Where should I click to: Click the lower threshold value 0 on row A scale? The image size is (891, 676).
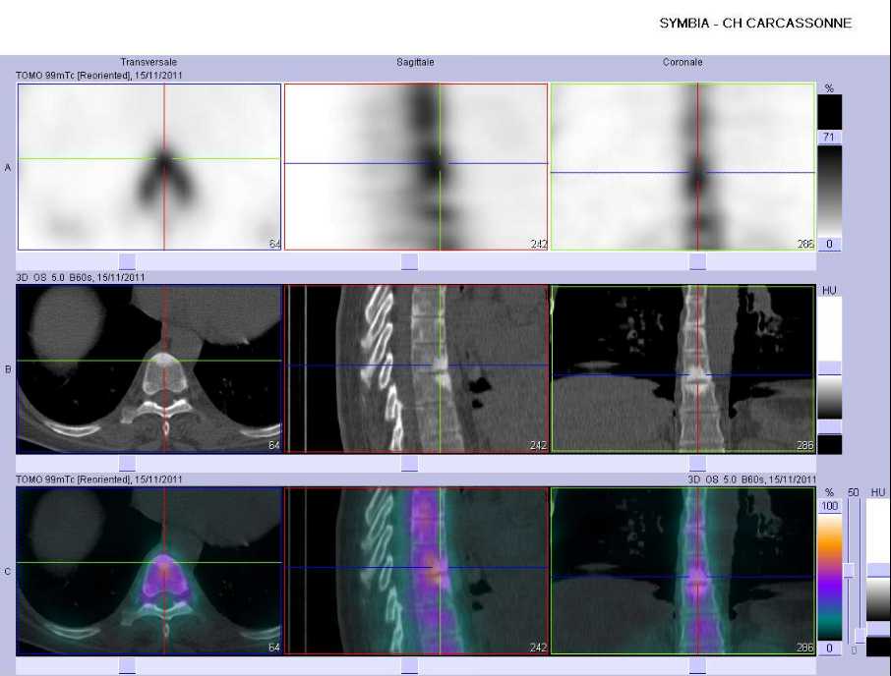829,244
